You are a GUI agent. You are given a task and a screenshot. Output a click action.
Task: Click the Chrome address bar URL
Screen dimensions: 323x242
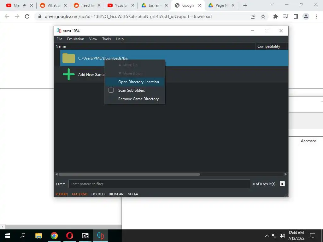pos(128,16)
